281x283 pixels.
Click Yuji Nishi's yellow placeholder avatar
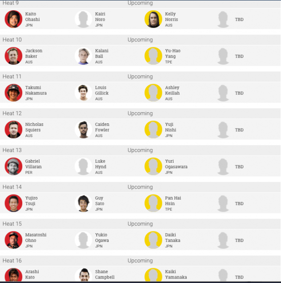[x=153, y=130]
